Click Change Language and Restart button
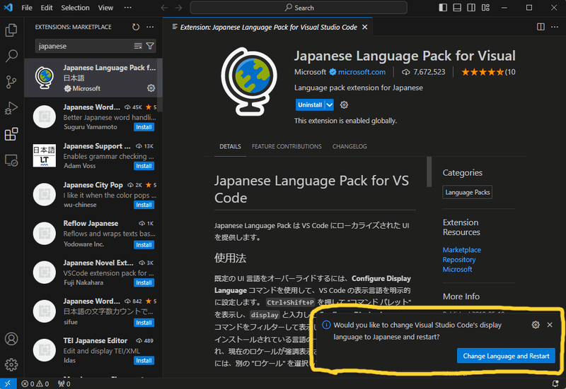The image size is (566, 389). point(506,356)
